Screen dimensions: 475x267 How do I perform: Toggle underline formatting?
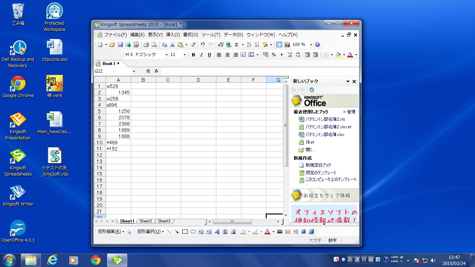click(209, 55)
